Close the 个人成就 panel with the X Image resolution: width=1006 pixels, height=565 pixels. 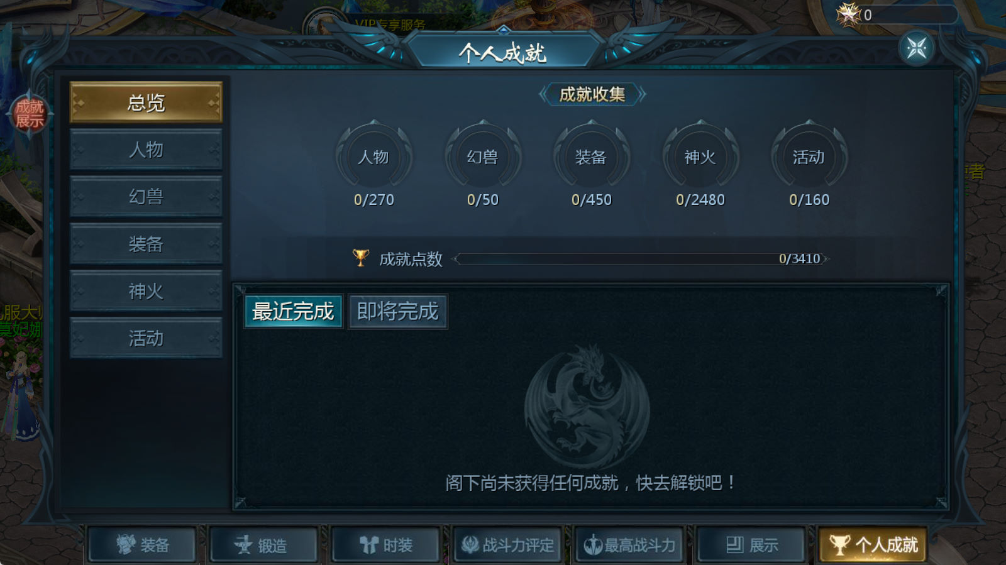916,48
